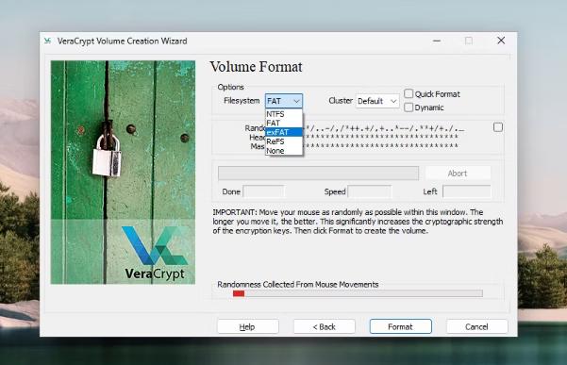Click the Done value field
The width and height of the screenshot is (567, 365).
[263, 191]
